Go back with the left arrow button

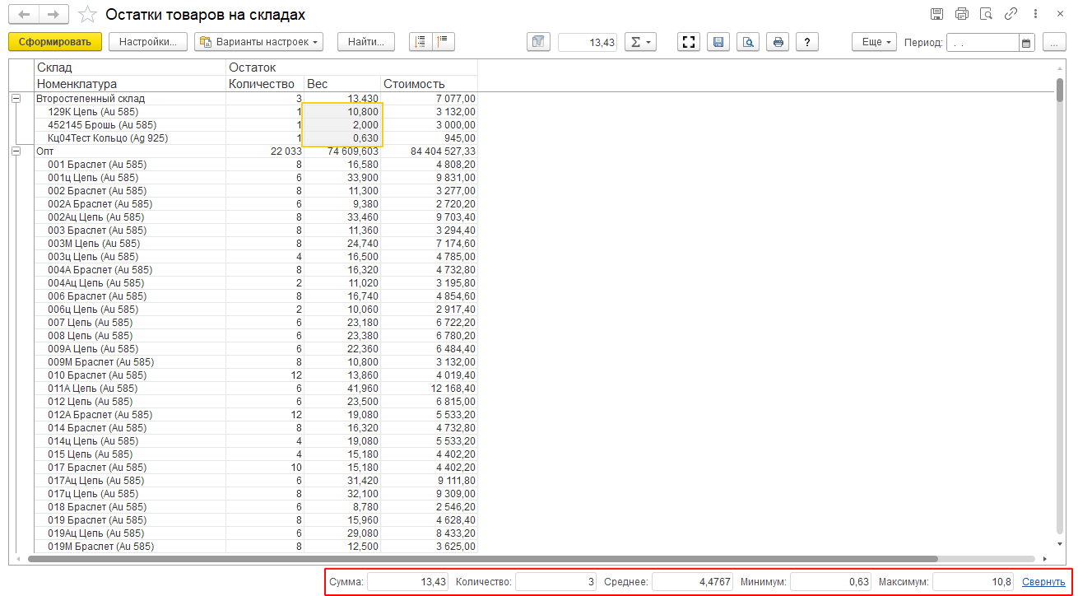coord(26,15)
